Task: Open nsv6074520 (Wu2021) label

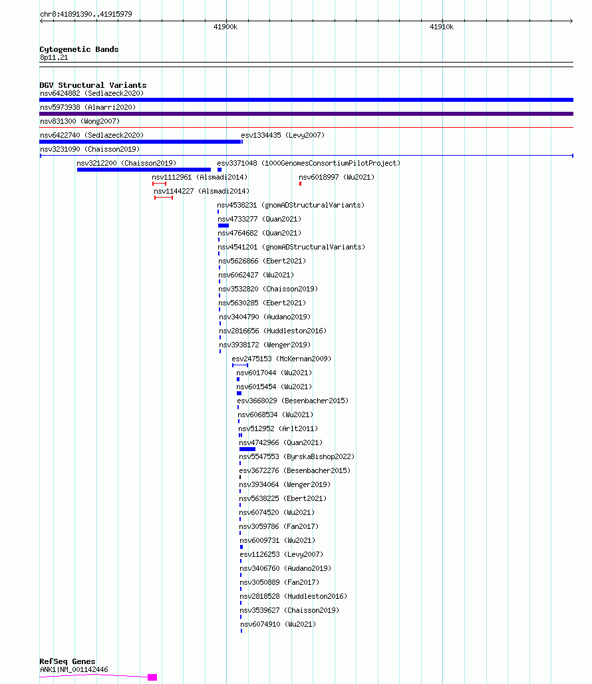Action: click(x=277, y=512)
